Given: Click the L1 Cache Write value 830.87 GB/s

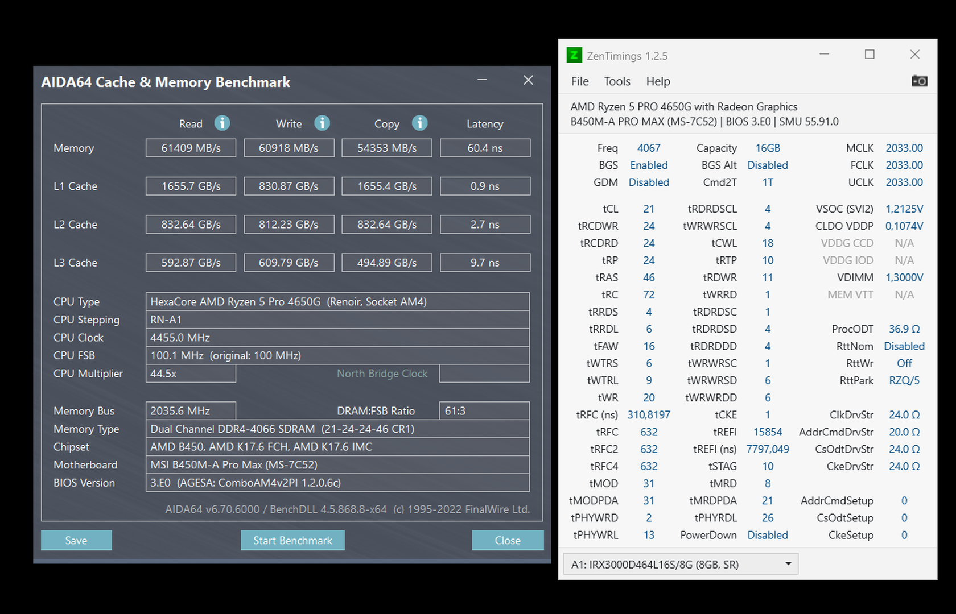Looking at the screenshot, I should point(289,186).
